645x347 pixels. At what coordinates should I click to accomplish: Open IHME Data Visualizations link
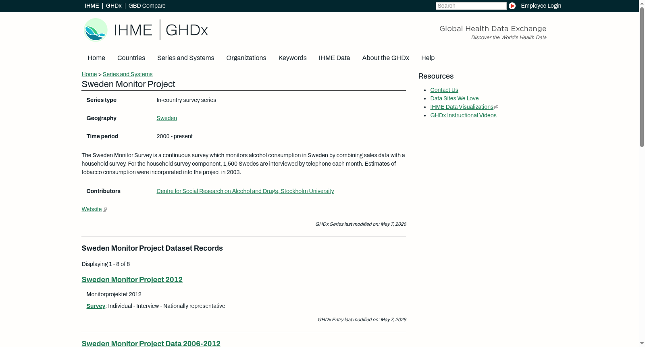click(462, 107)
